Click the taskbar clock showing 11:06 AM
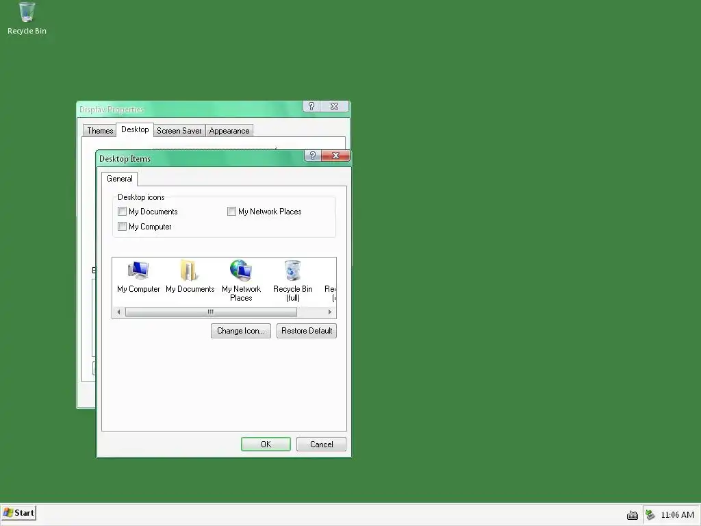 pyautogui.click(x=677, y=515)
